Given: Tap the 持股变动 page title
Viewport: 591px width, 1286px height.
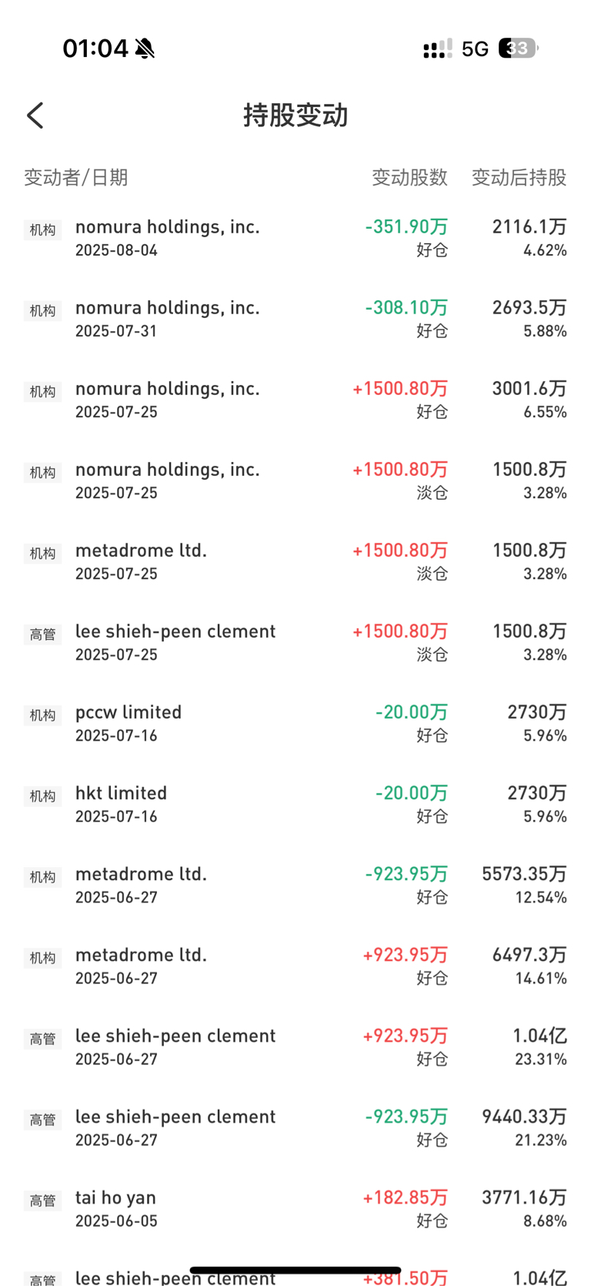Looking at the screenshot, I should (295, 116).
